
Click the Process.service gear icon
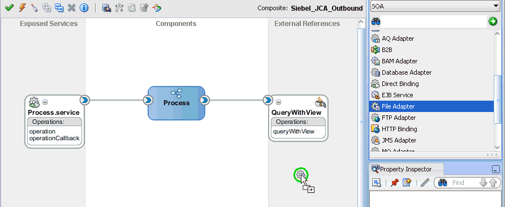[x=34, y=102]
